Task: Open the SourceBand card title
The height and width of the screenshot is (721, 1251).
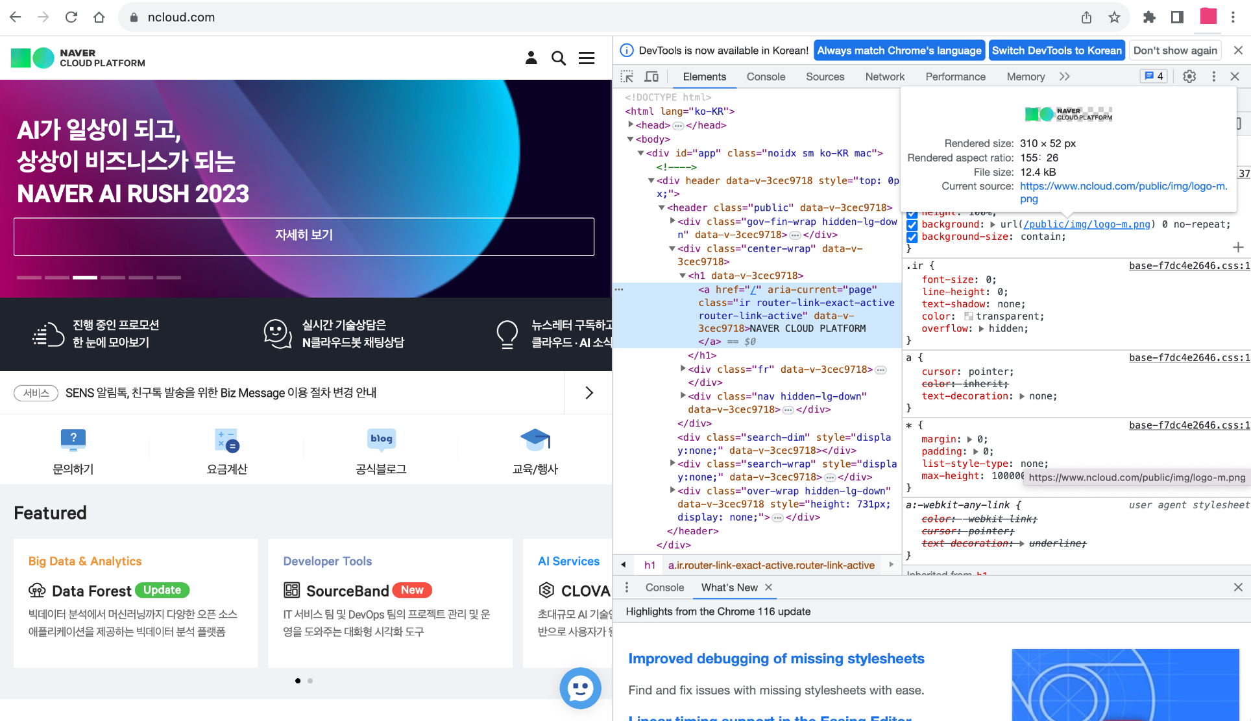Action: 347,591
